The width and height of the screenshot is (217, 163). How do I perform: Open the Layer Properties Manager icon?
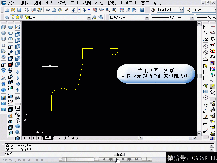click(x=6, y=17)
